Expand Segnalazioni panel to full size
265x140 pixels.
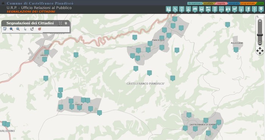coord(61,23)
